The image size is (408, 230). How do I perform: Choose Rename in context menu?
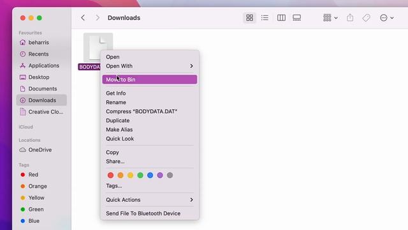(150, 102)
